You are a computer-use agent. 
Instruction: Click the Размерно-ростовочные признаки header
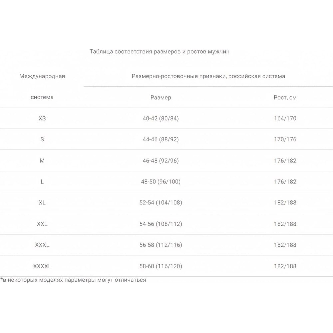click(208, 76)
